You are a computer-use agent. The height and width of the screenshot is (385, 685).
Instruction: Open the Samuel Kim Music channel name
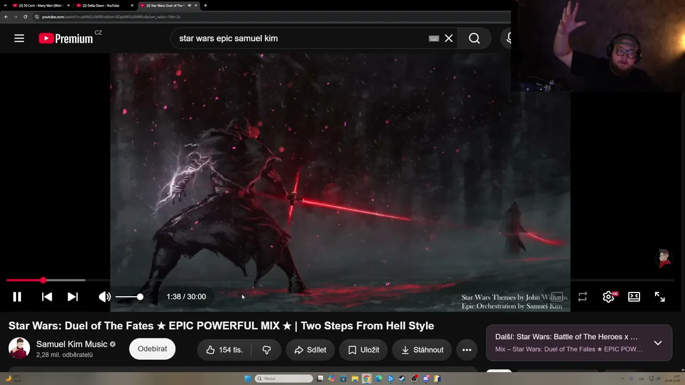[x=72, y=344]
